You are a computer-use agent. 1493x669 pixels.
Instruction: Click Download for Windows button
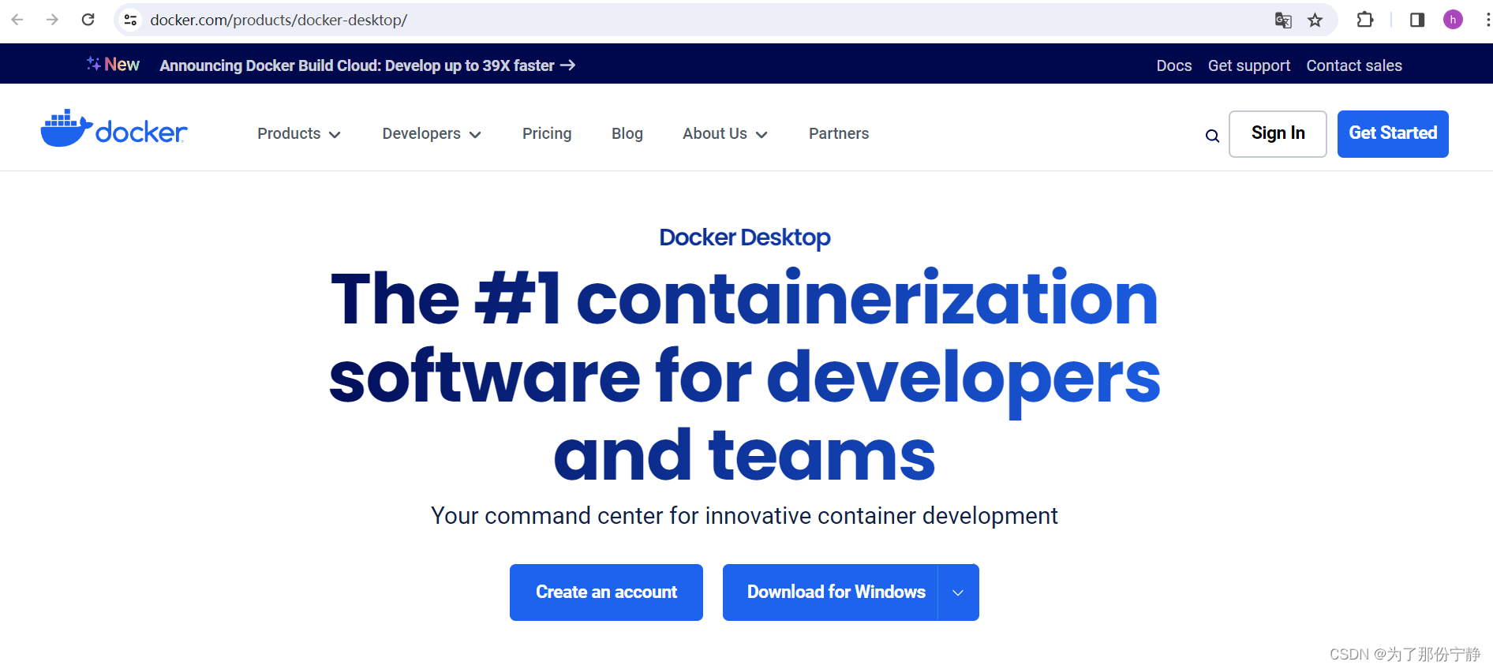coord(830,592)
